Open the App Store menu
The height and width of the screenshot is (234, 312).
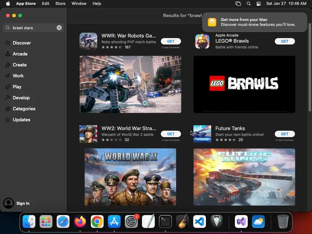point(26,4)
